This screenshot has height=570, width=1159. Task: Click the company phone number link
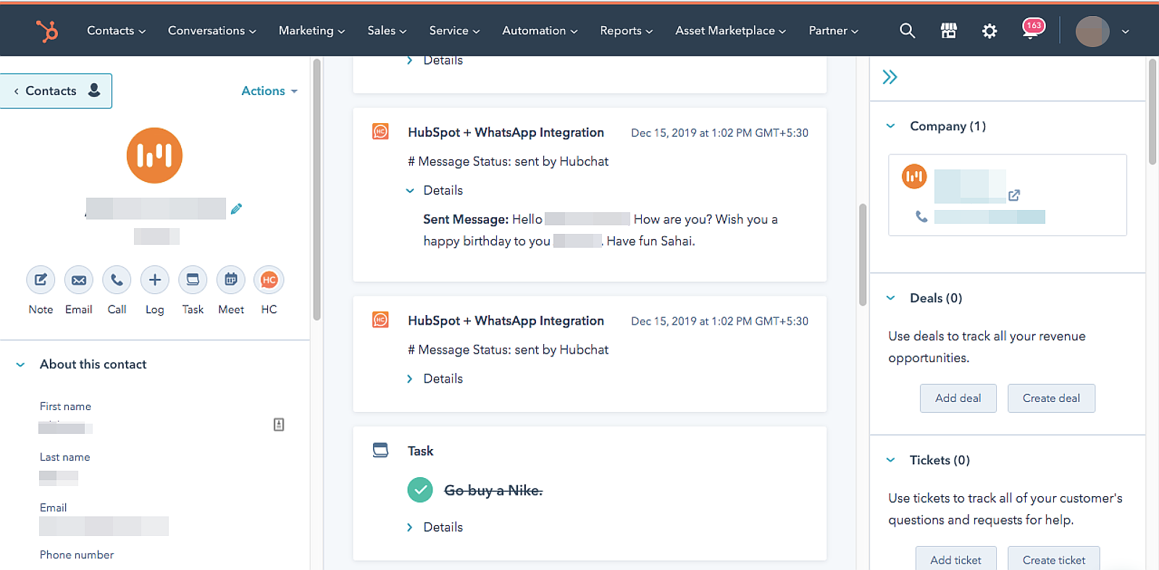(x=989, y=217)
